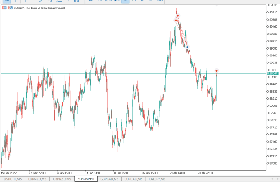Select the red trade marker above the latest candle
The width and height of the screenshot is (280, 182).
click(x=216, y=71)
